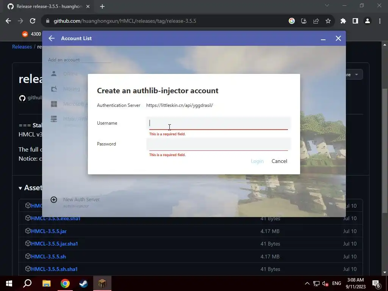Select the Offline account person icon

[54, 74]
